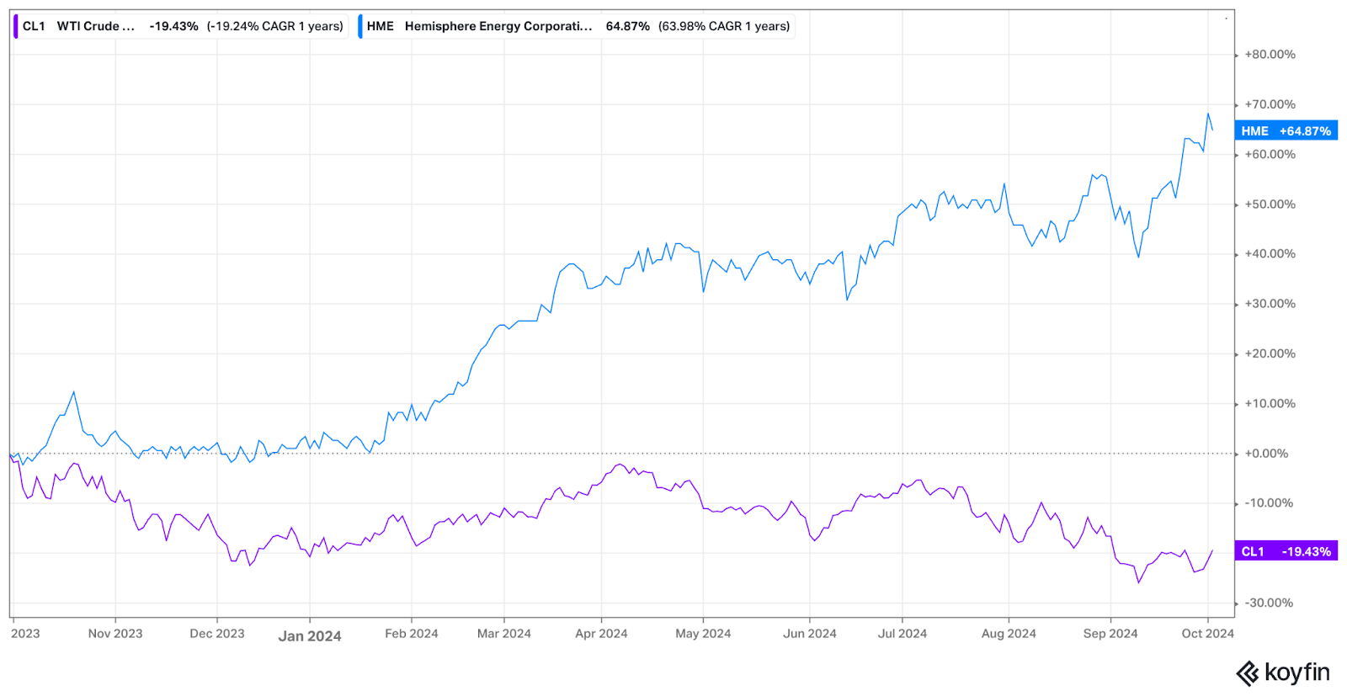This screenshot has width=1347, height=696.
Task: Click the +10.00% y-axis label
Action: (1270, 404)
